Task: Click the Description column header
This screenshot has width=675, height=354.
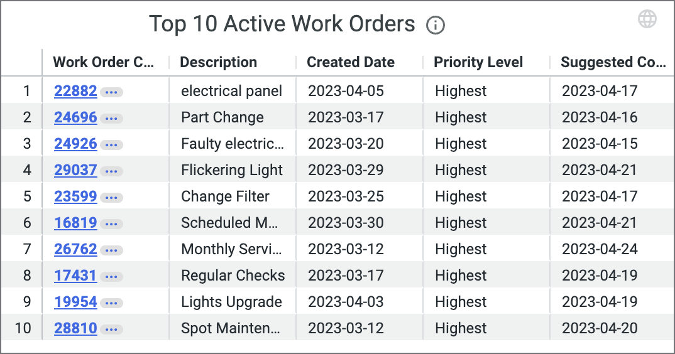Action: [x=218, y=62]
